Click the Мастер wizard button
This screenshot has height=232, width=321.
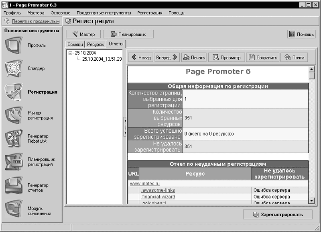pos(83,34)
